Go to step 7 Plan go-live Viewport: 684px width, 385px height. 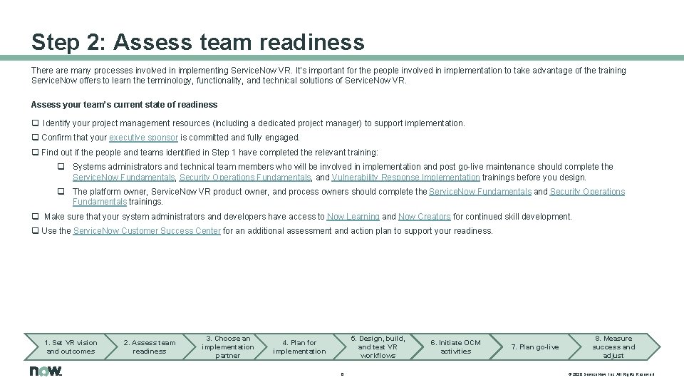[535, 346]
